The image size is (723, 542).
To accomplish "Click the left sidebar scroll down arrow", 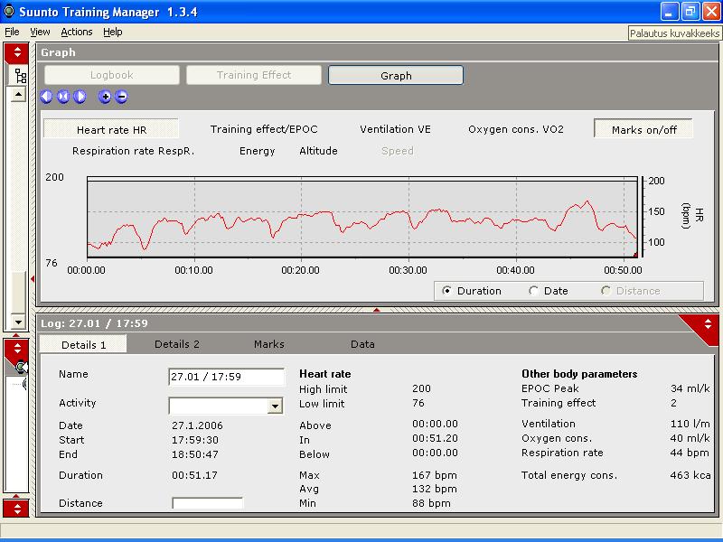I will pos(18,322).
